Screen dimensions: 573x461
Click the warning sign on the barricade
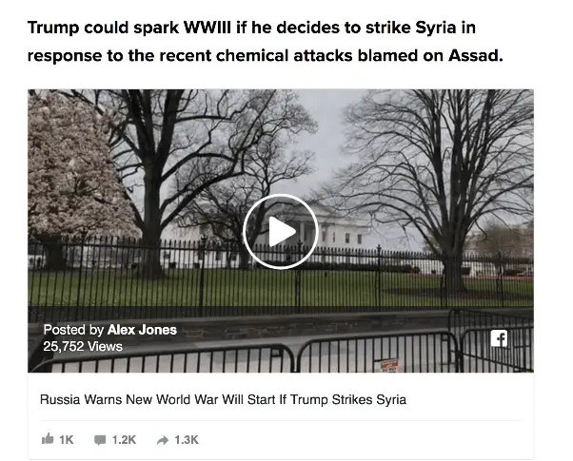click(388, 365)
